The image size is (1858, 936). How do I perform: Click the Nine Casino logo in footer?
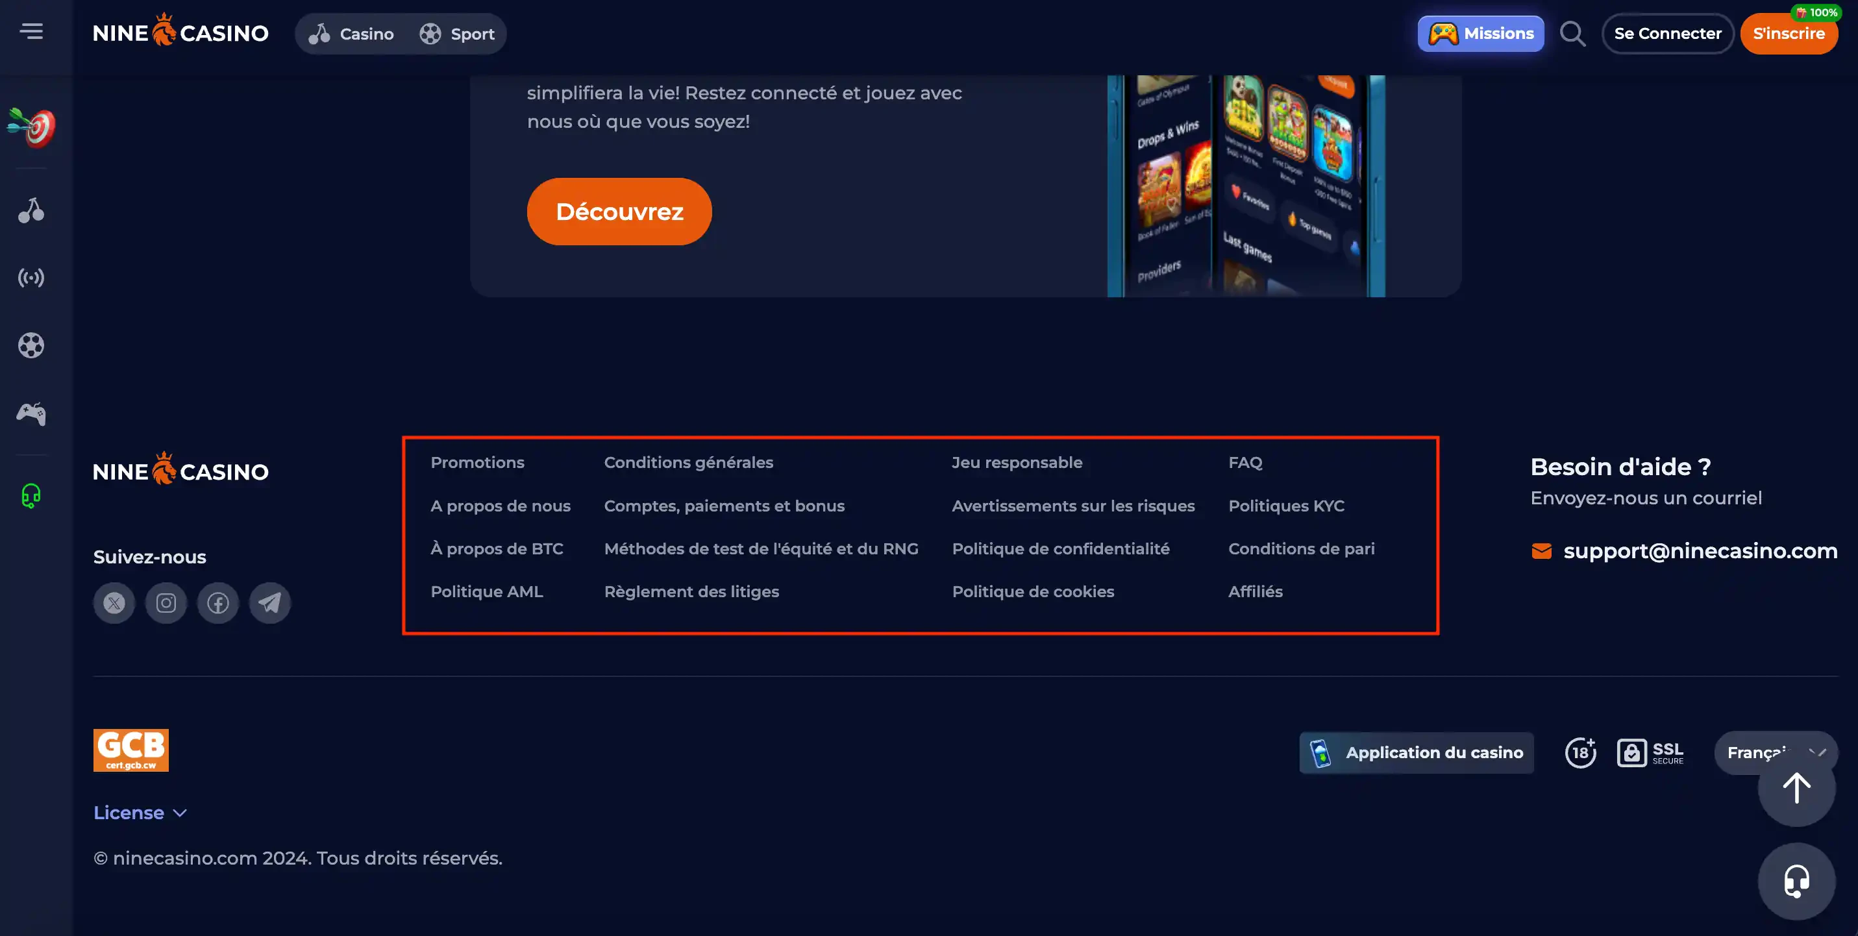[180, 469]
